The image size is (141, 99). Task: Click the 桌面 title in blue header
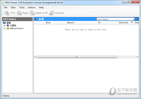[41, 19]
